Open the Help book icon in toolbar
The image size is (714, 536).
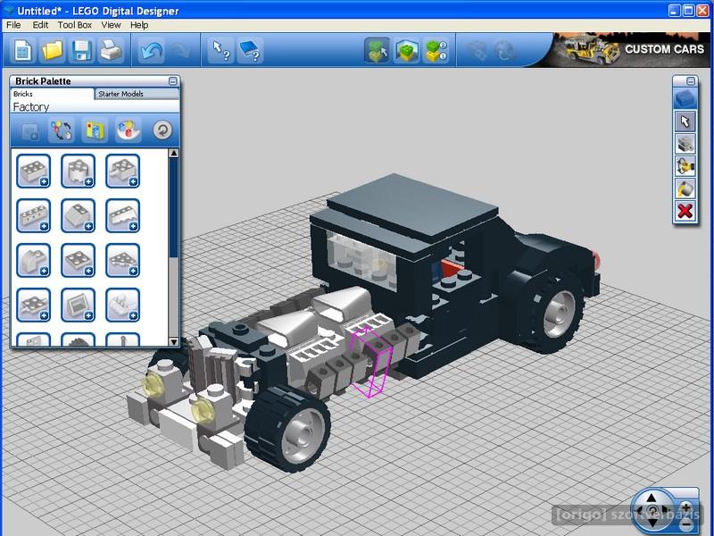coord(250,50)
